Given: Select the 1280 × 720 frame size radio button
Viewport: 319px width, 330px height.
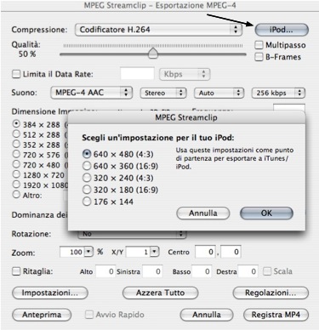Looking at the screenshot, I should coord(17,174).
